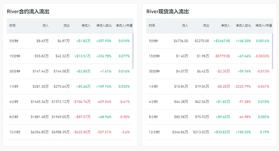279x151 pixels.
Task: Click the $8.69万 inflow value
Action: point(42,41)
